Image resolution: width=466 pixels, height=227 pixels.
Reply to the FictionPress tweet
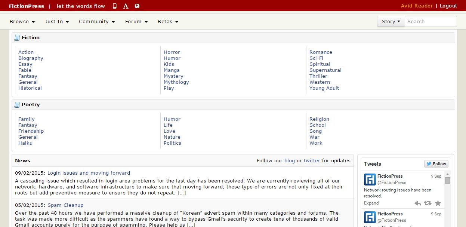[417, 203]
